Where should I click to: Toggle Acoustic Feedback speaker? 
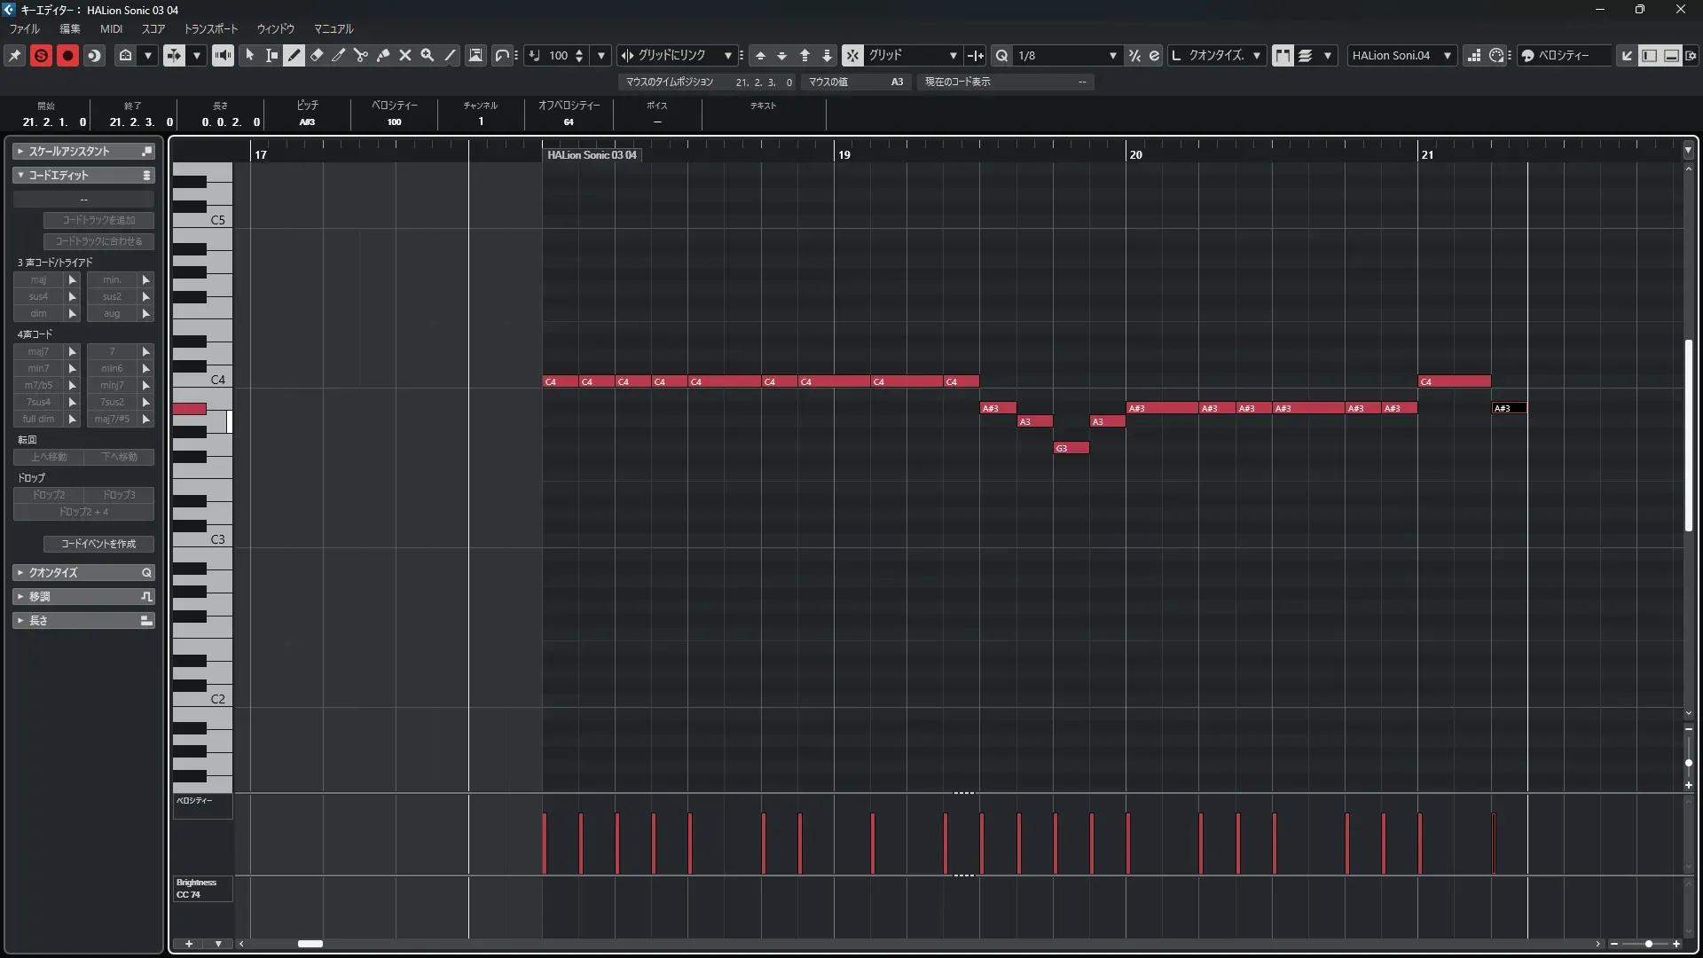(x=223, y=55)
